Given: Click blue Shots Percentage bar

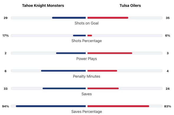Looking at the screenshot, I should (79, 36).
